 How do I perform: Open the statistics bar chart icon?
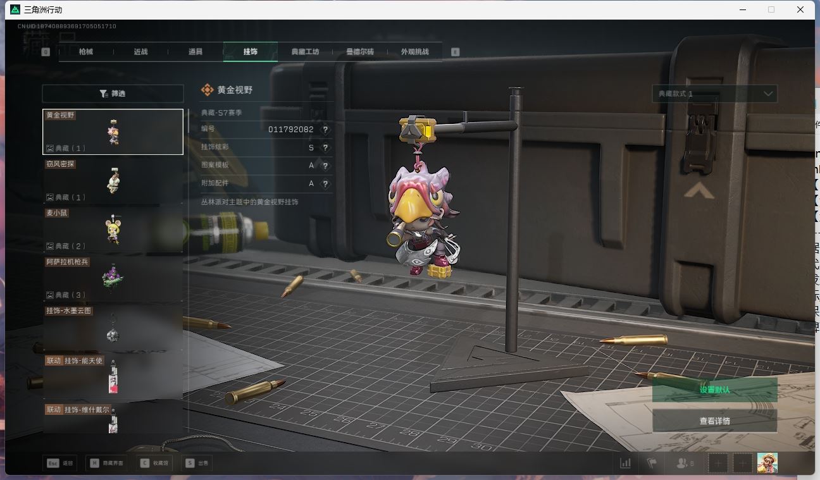tap(625, 463)
